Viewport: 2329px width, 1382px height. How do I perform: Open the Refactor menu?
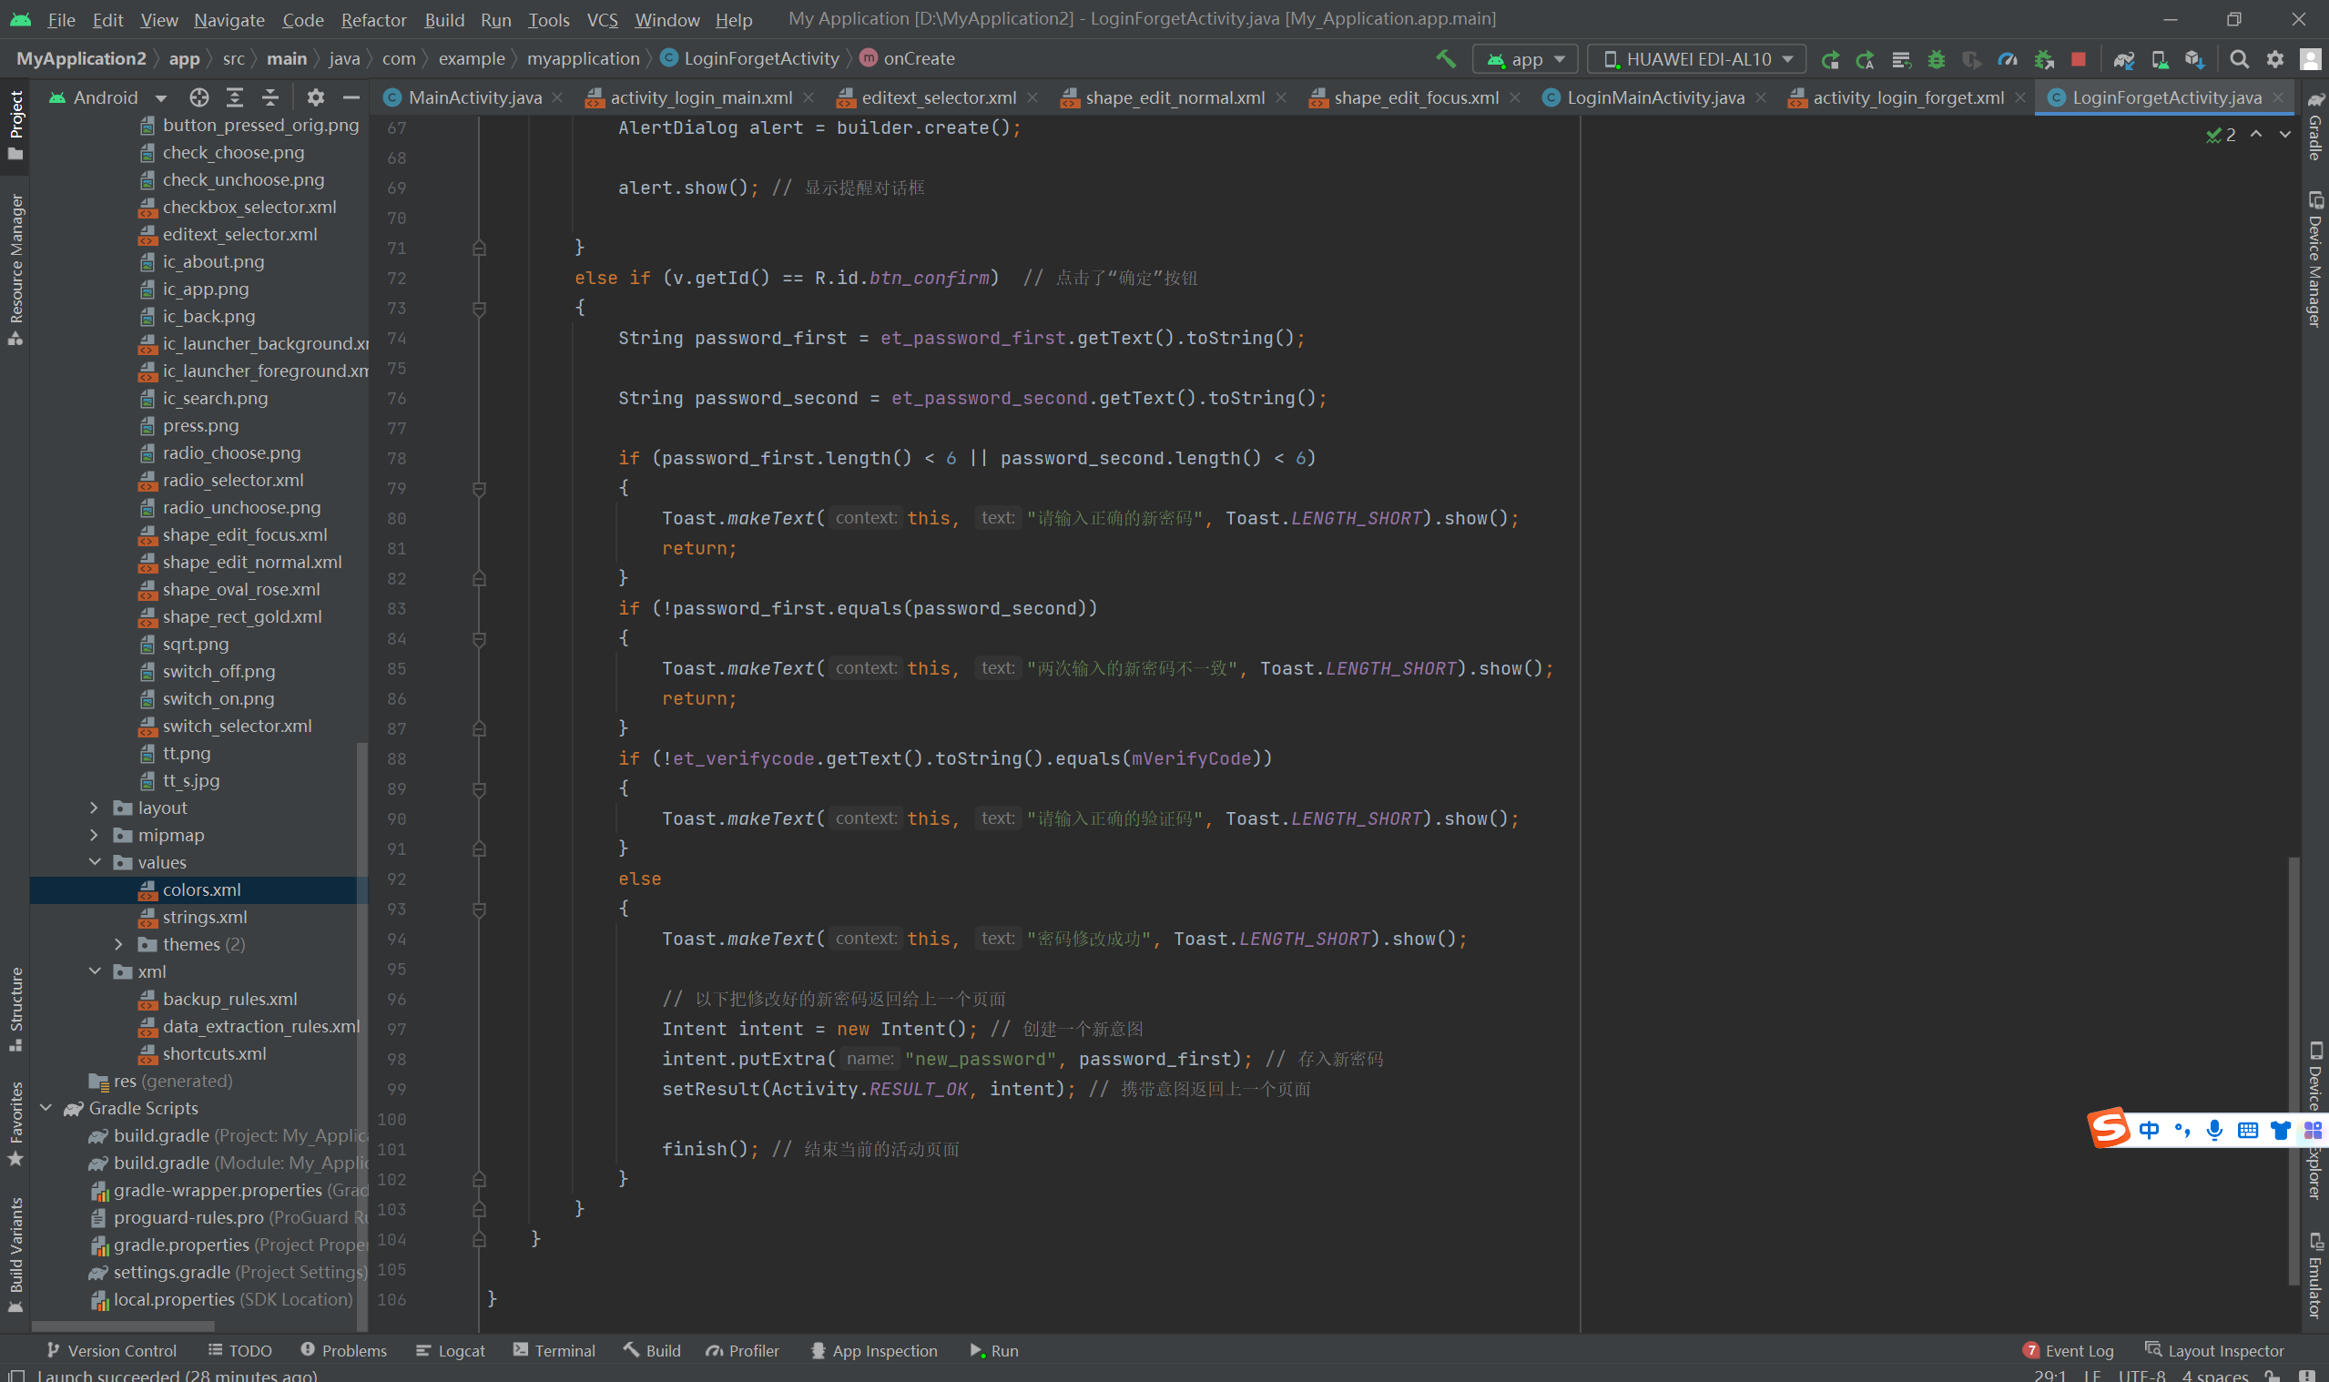[x=372, y=19]
